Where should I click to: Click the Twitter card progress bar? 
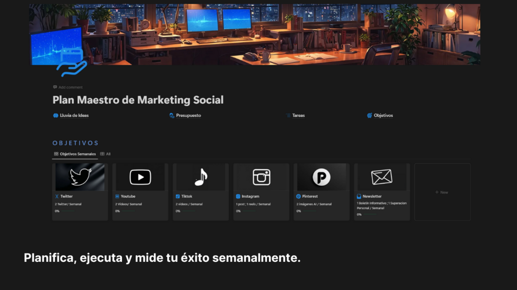pos(68,211)
